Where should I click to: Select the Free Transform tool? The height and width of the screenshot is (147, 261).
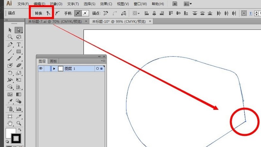(x=19, y=80)
